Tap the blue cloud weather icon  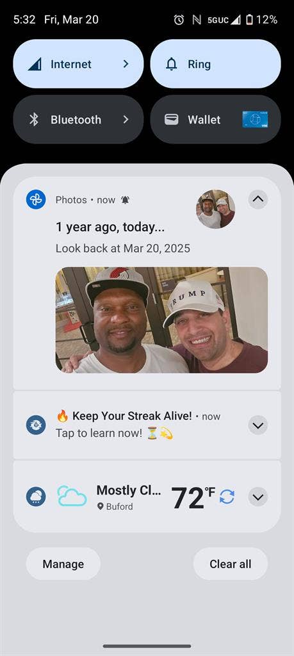click(x=72, y=496)
